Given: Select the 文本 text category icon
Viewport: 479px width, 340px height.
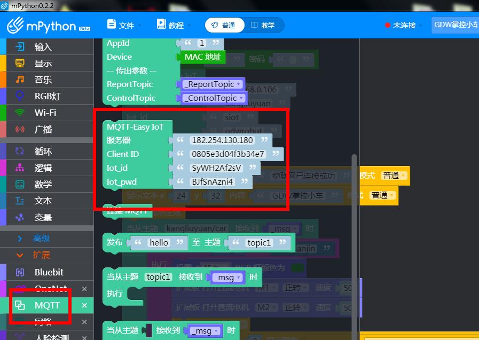Looking at the screenshot, I should (20, 201).
